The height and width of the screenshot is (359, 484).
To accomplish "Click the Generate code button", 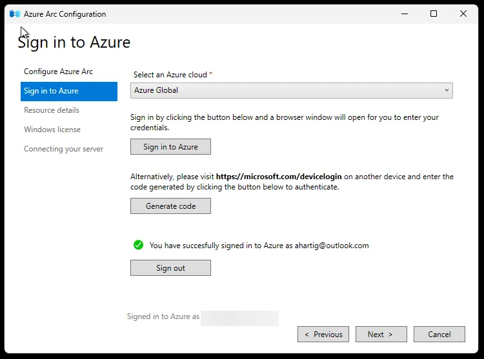I will (x=170, y=206).
